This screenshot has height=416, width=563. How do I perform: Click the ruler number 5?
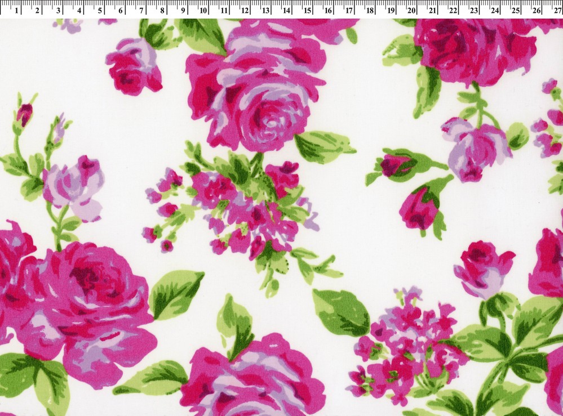coord(100,10)
